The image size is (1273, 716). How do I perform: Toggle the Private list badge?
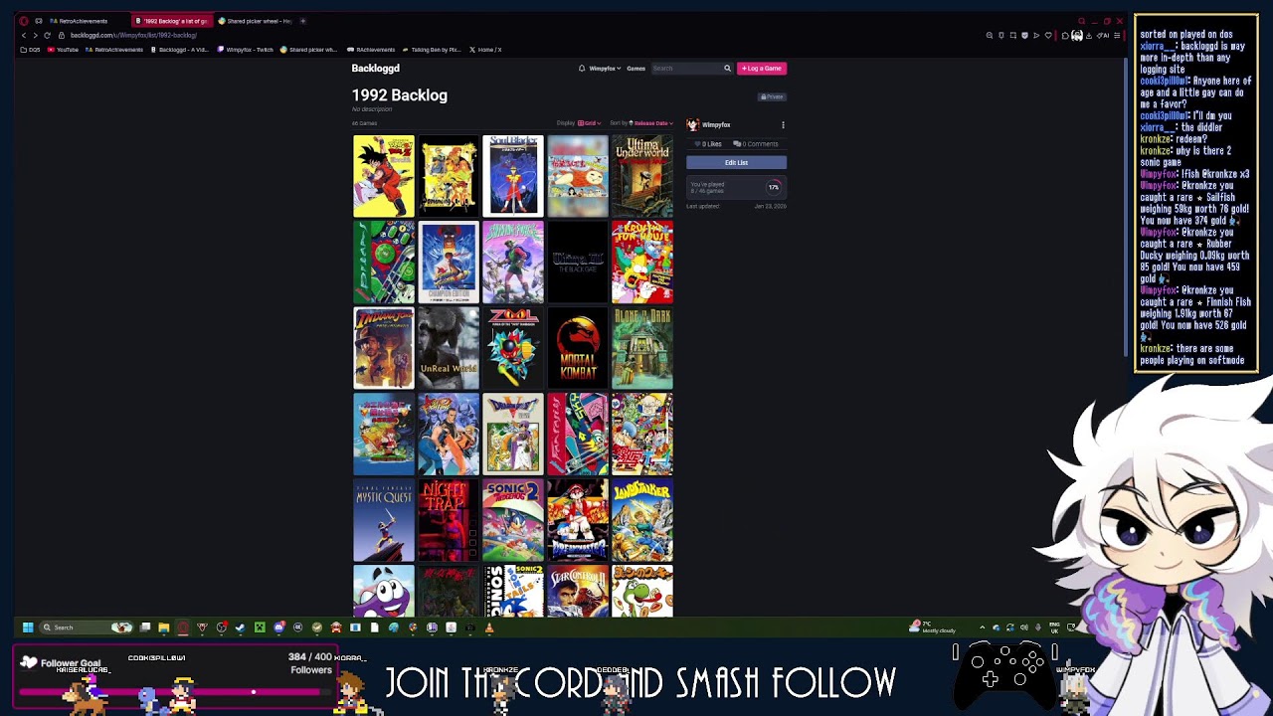(773, 97)
